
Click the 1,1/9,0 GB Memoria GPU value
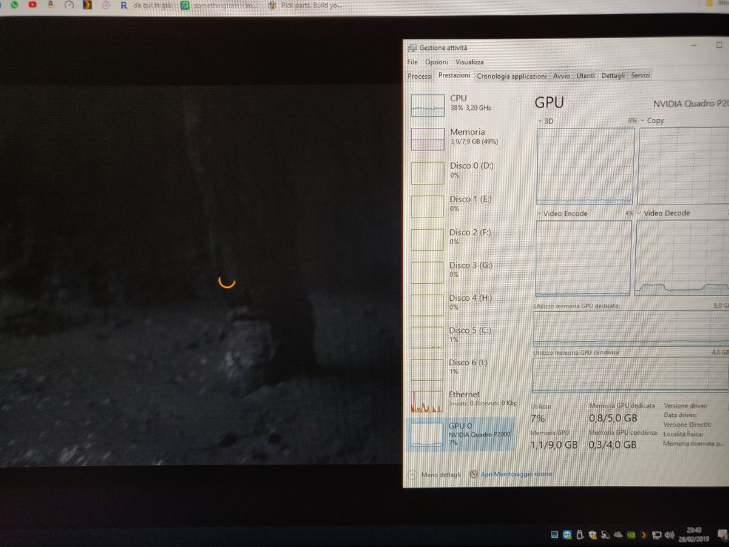553,445
